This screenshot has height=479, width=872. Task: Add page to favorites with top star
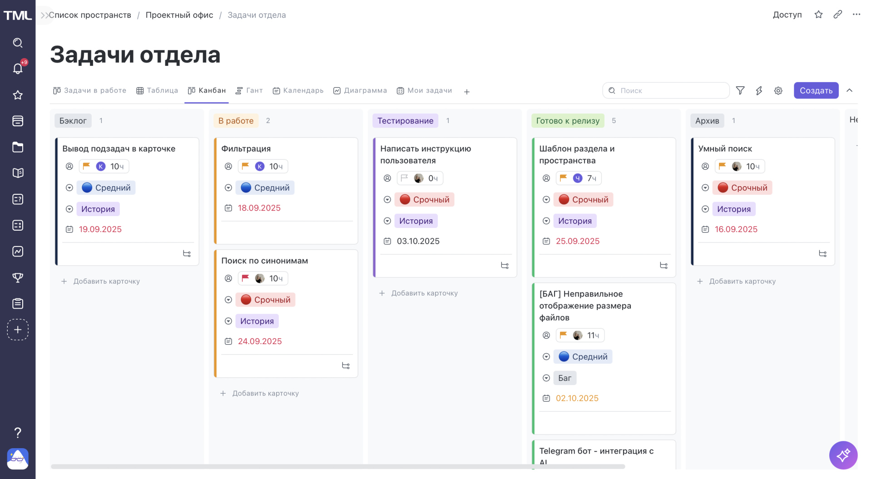coord(818,15)
